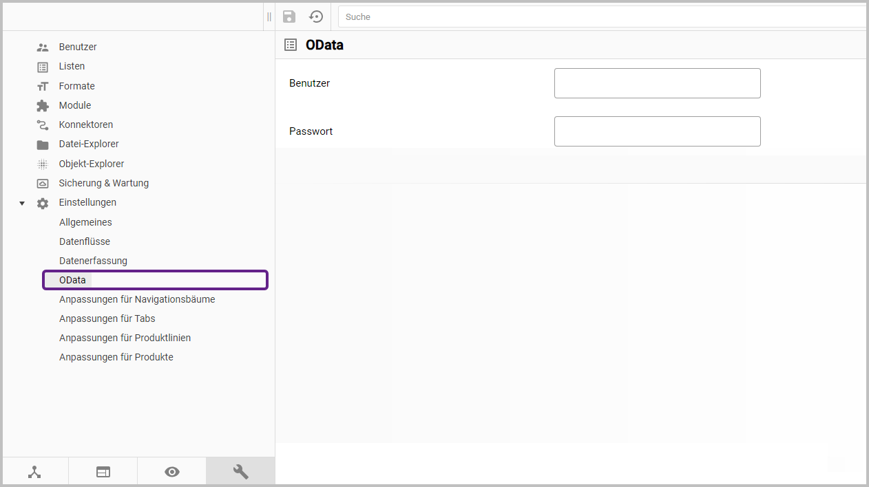Screen dimensions: 869x487
Task: Switch to the eye preview bottom tab
Action: [x=172, y=472]
